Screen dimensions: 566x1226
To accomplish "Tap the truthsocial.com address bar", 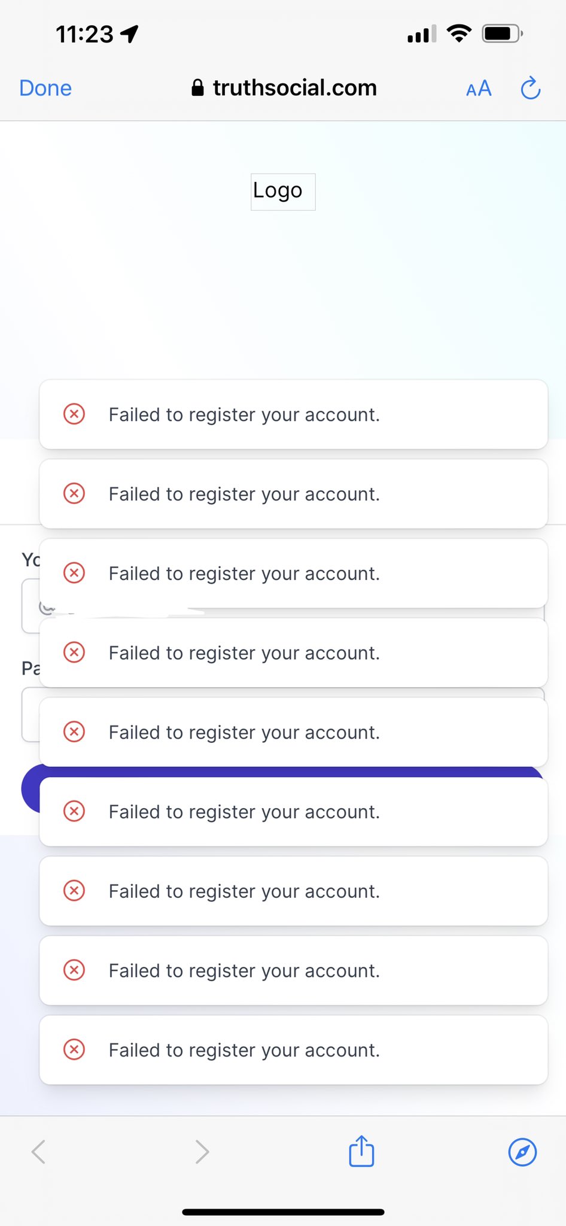I will click(x=294, y=88).
